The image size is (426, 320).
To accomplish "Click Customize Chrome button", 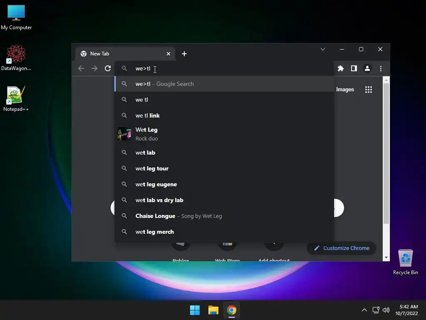I will pyautogui.click(x=342, y=248).
